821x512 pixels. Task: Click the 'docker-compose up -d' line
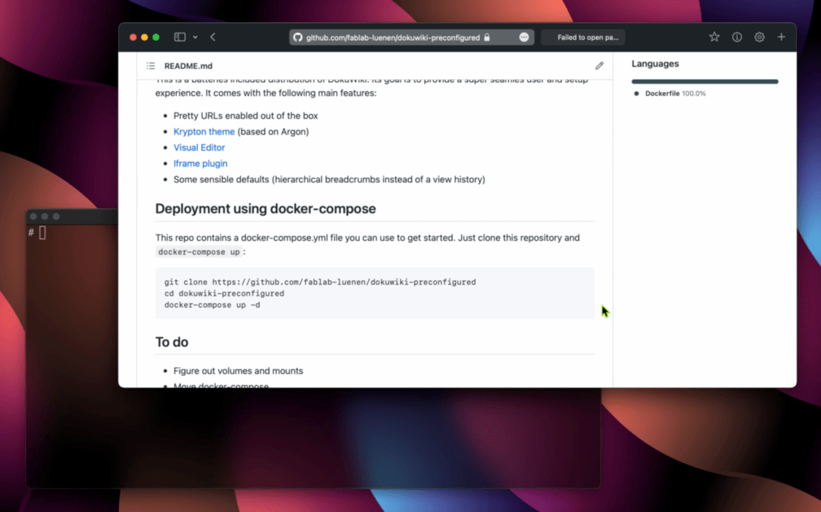click(212, 304)
